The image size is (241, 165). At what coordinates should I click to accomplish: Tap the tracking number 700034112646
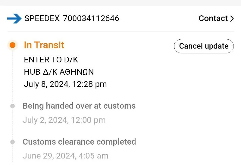[x=91, y=19]
